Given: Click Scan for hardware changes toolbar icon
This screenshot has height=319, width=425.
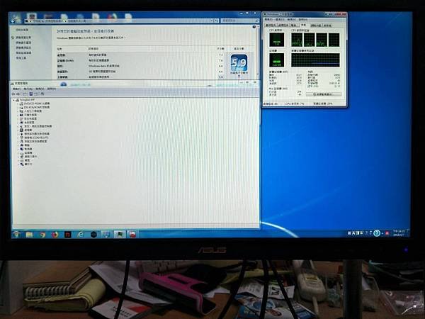Looking at the screenshot, I should [42, 94].
